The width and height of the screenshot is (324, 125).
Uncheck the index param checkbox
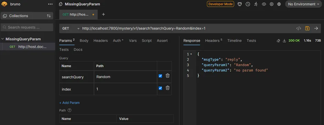coord(160,88)
